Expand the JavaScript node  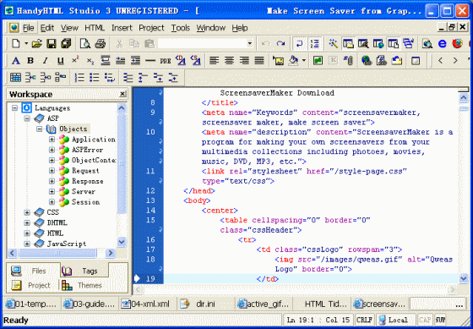pyautogui.click(x=27, y=244)
